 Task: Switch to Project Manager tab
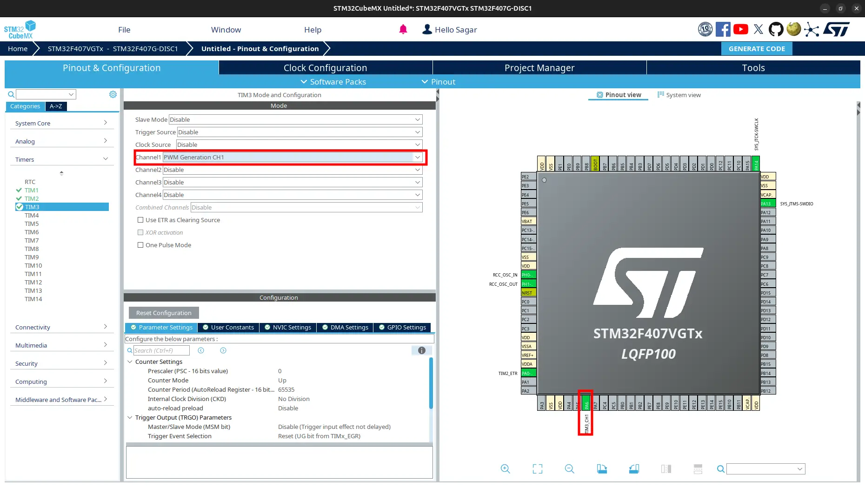[x=539, y=68]
